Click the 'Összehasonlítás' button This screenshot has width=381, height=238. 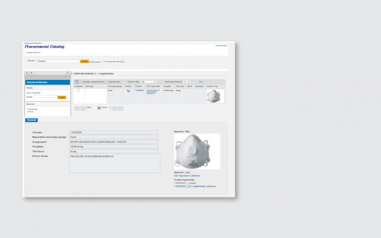coord(114,82)
